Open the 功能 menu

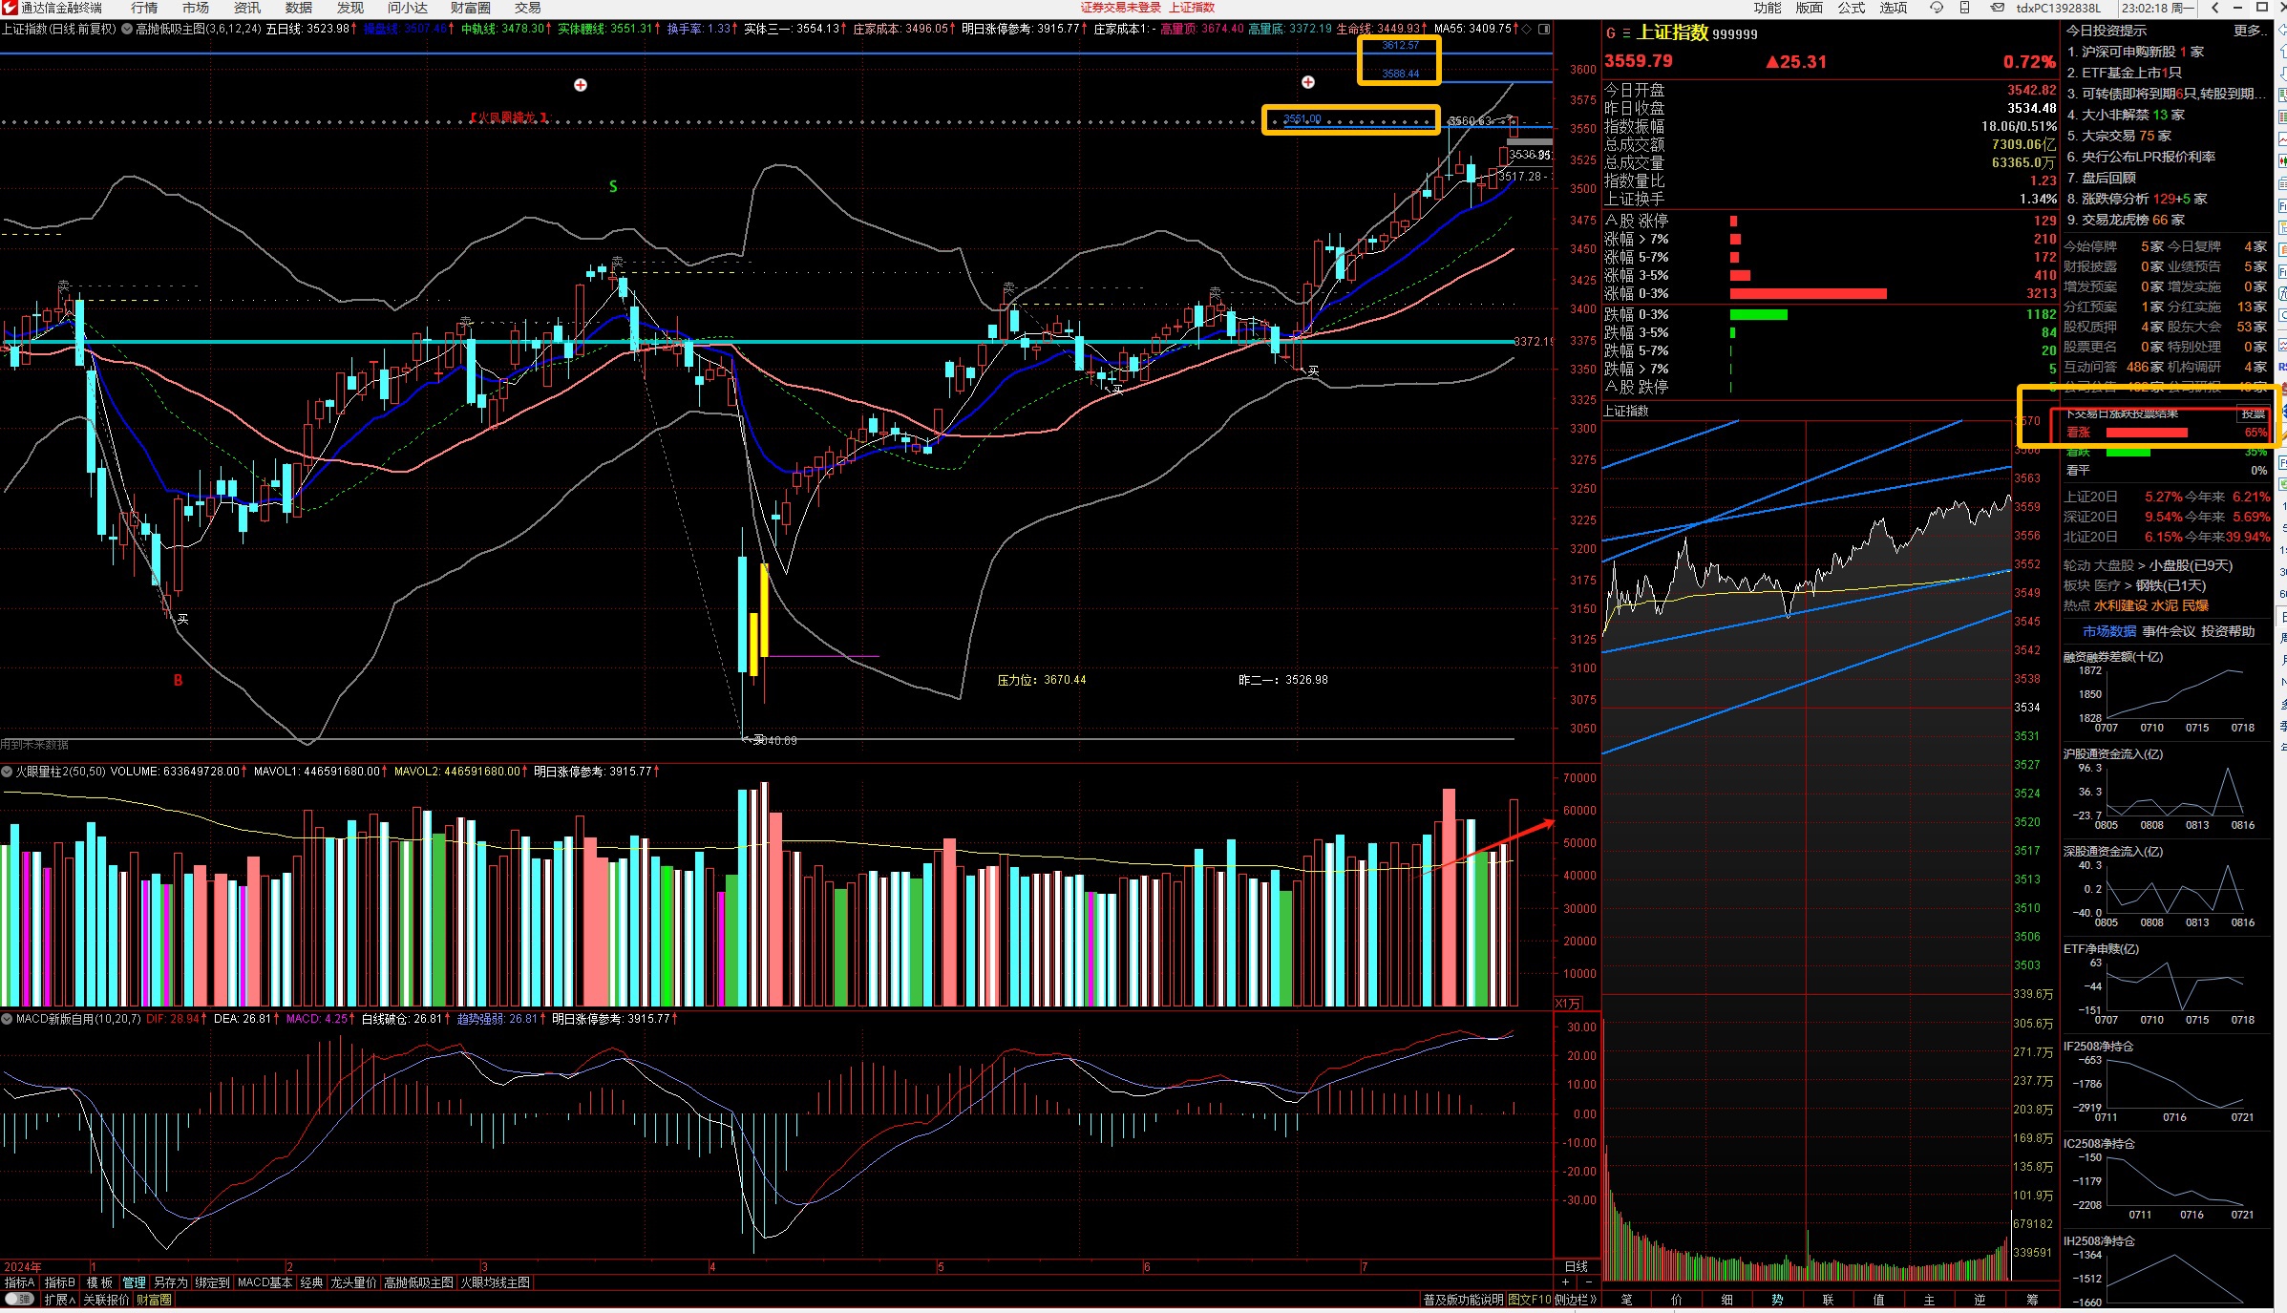click(1768, 8)
